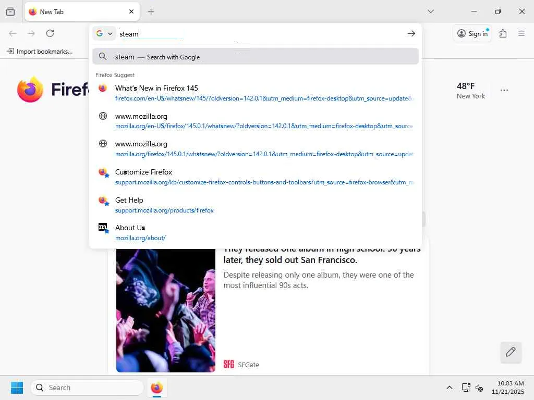This screenshot has height=400, width=534.
Task: Go forward with the forward arrow
Action: click(31, 33)
